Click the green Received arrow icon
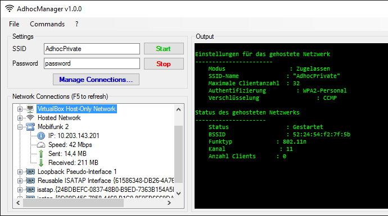 click(41, 163)
